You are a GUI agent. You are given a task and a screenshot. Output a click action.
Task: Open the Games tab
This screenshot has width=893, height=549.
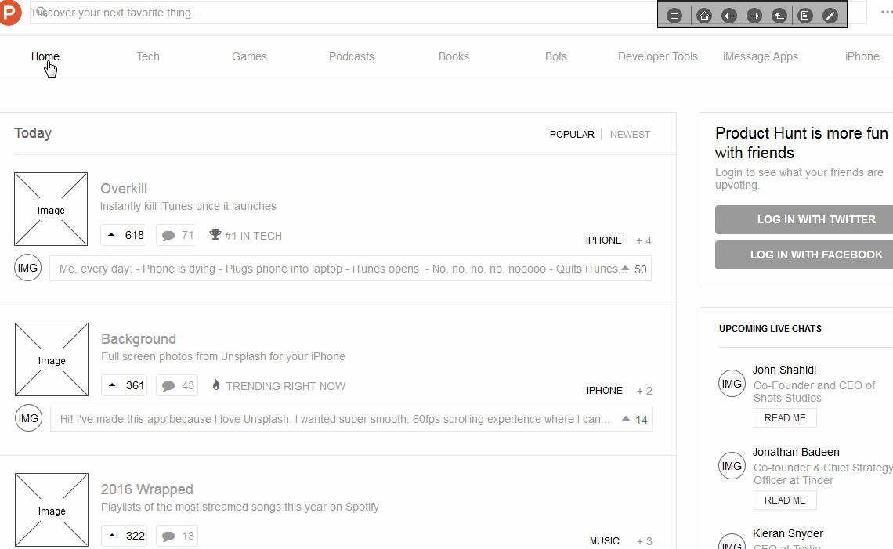[249, 56]
